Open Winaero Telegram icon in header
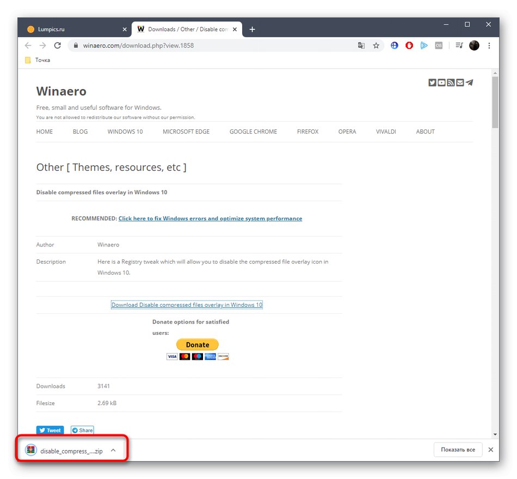The width and height of the screenshot is (517, 479). (x=469, y=82)
